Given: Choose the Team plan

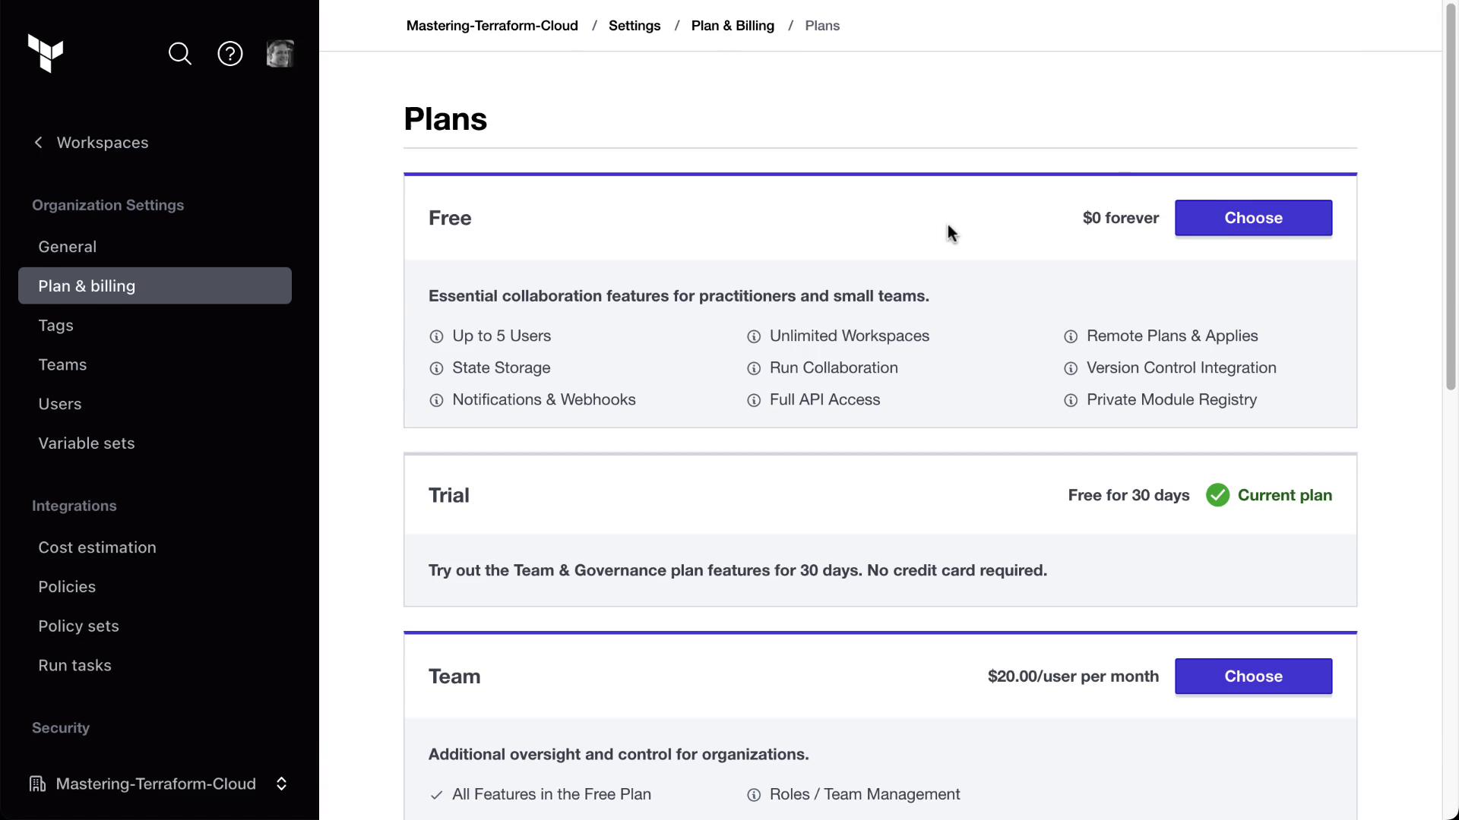Looking at the screenshot, I should pyautogui.click(x=1253, y=676).
